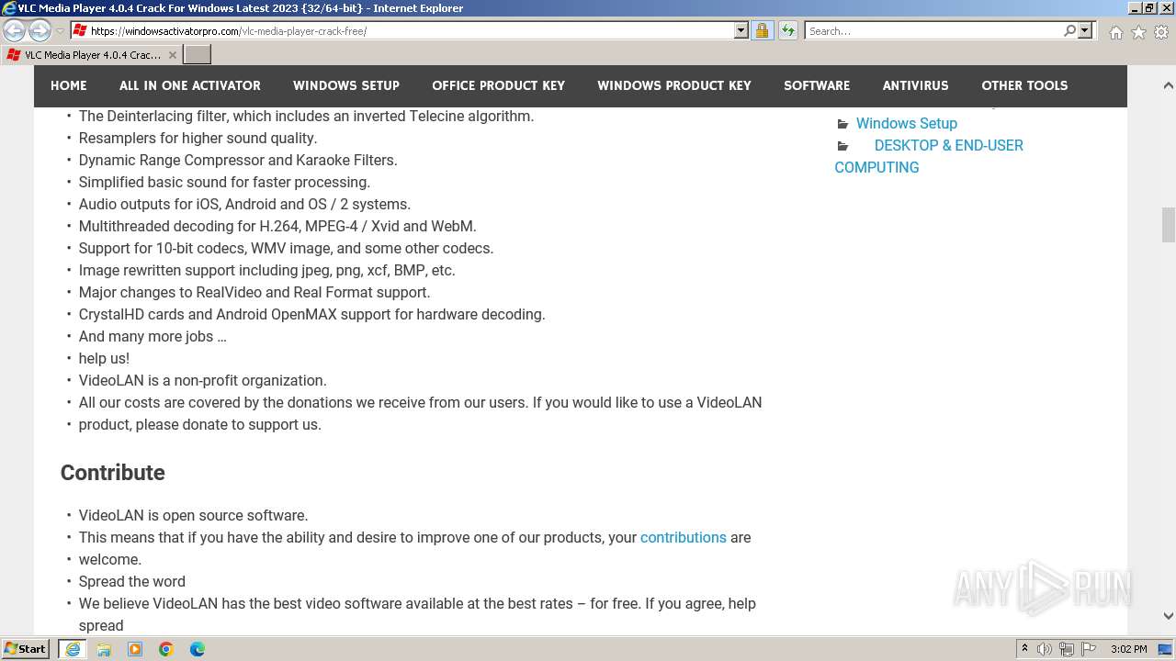Viewport: 1176px width, 661px height.
Task: Click the text 'Spread the word'
Action: 132,581
